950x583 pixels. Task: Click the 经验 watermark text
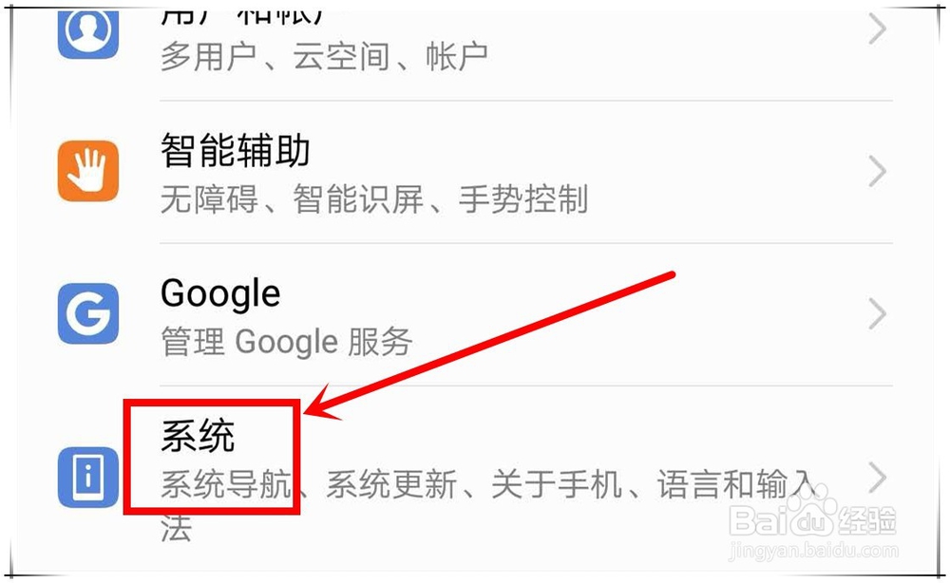(x=867, y=520)
